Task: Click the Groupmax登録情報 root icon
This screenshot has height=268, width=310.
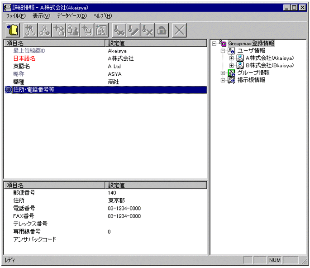Action: click(223, 43)
